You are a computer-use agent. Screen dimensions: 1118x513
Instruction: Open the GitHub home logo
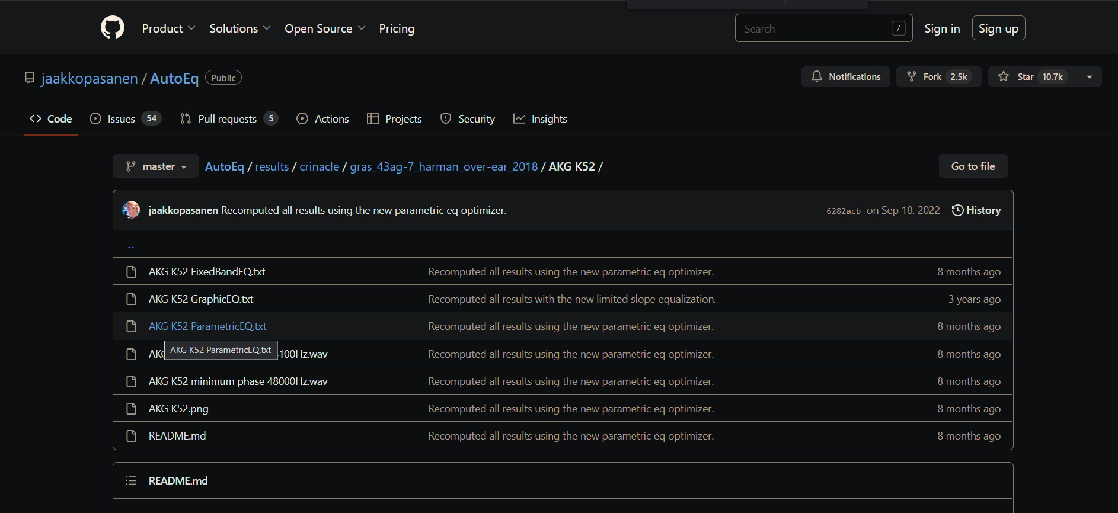pos(113,28)
